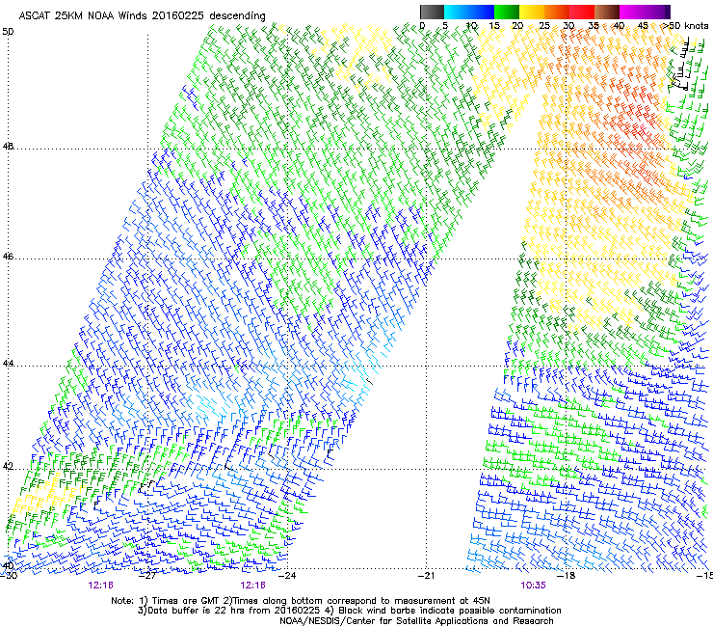Click the longitude label '-27'

pyautogui.click(x=148, y=576)
